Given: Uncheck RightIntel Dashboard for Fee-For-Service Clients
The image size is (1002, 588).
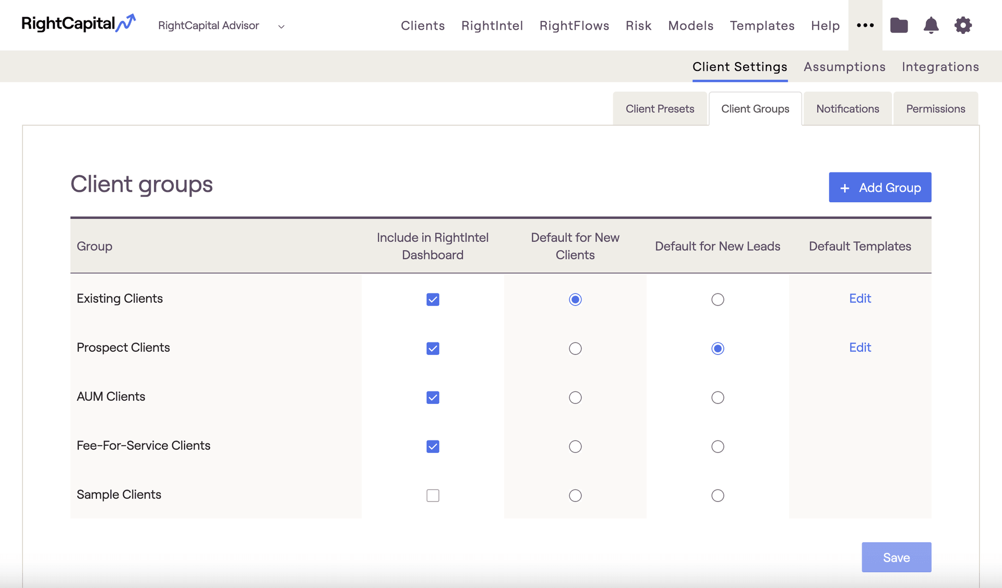Looking at the screenshot, I should (x=433, y=446).
